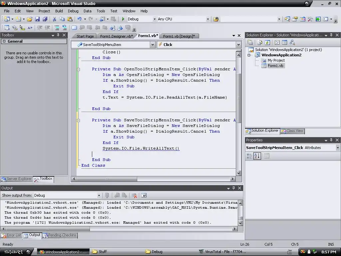Sort properties alphabetically in the Properties panel
This screenshot has height=256, width=341.
click(x=257, y=156)
